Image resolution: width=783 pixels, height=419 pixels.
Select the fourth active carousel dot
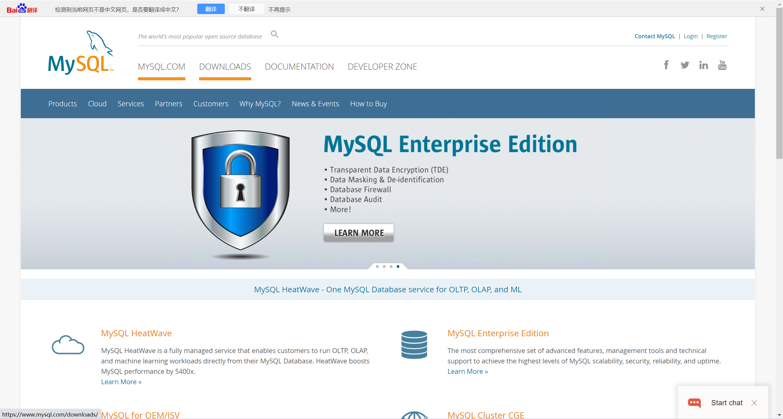pos(398,267)
